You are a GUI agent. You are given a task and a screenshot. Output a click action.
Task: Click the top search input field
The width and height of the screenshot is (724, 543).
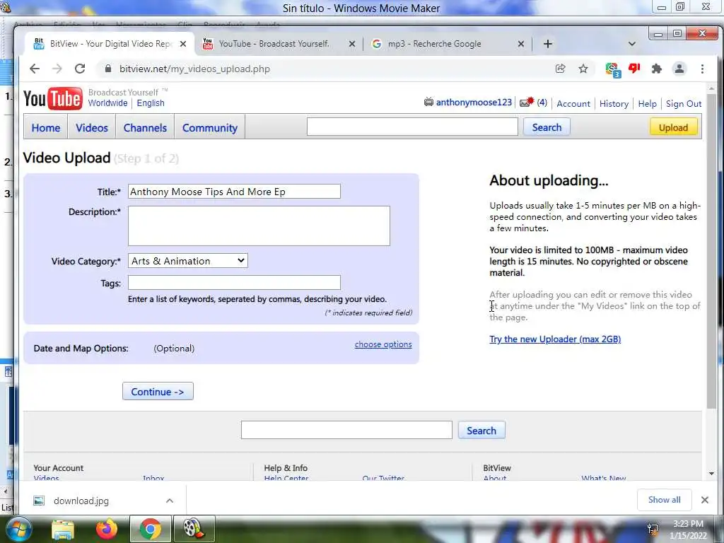[x=412, y=127]
